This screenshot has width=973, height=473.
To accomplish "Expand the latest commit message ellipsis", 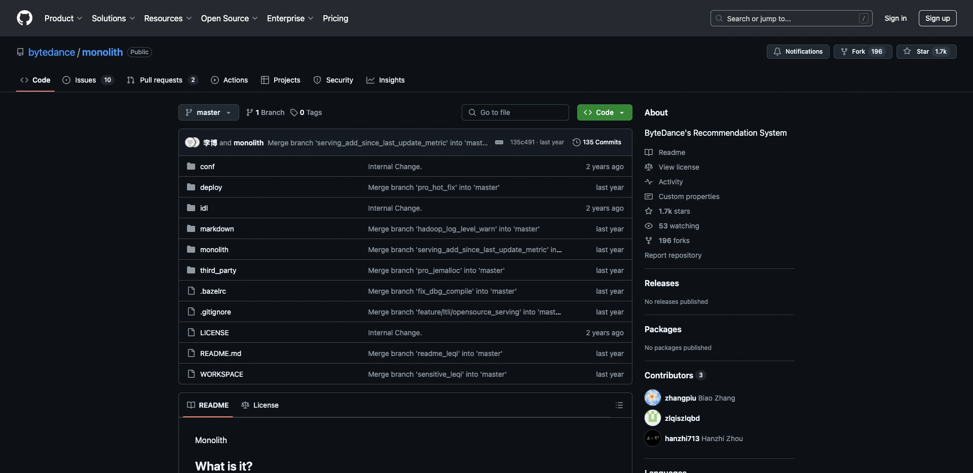I will coord(499,142).
